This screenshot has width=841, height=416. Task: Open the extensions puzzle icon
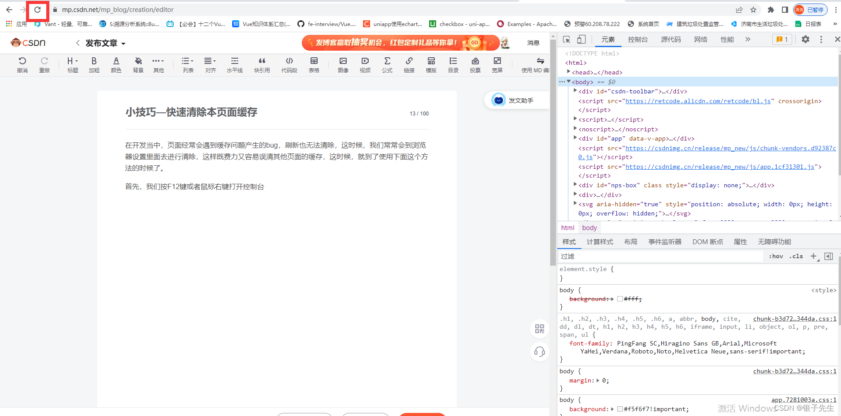(x=771, y=10)
